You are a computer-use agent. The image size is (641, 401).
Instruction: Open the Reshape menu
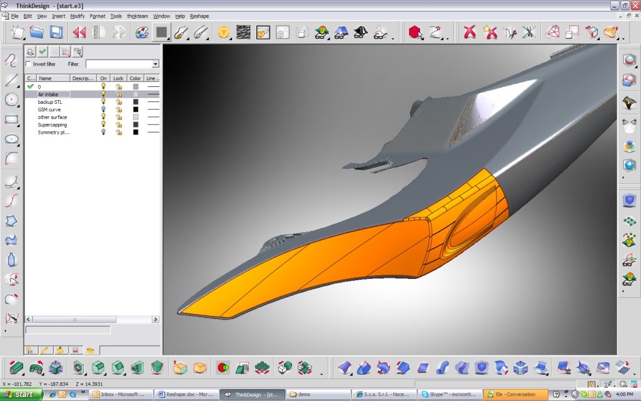(x=199, y=16)
